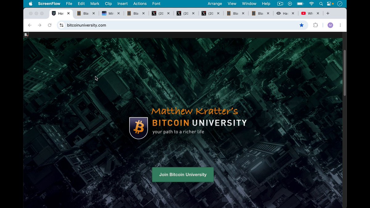
Task: Toggle the blue bookmark star
Action: pyautogui.click(x=302, y=25)
